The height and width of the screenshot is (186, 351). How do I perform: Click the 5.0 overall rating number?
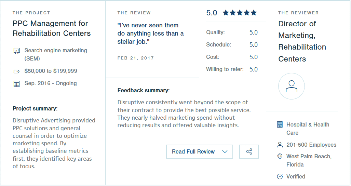[212, 13]
